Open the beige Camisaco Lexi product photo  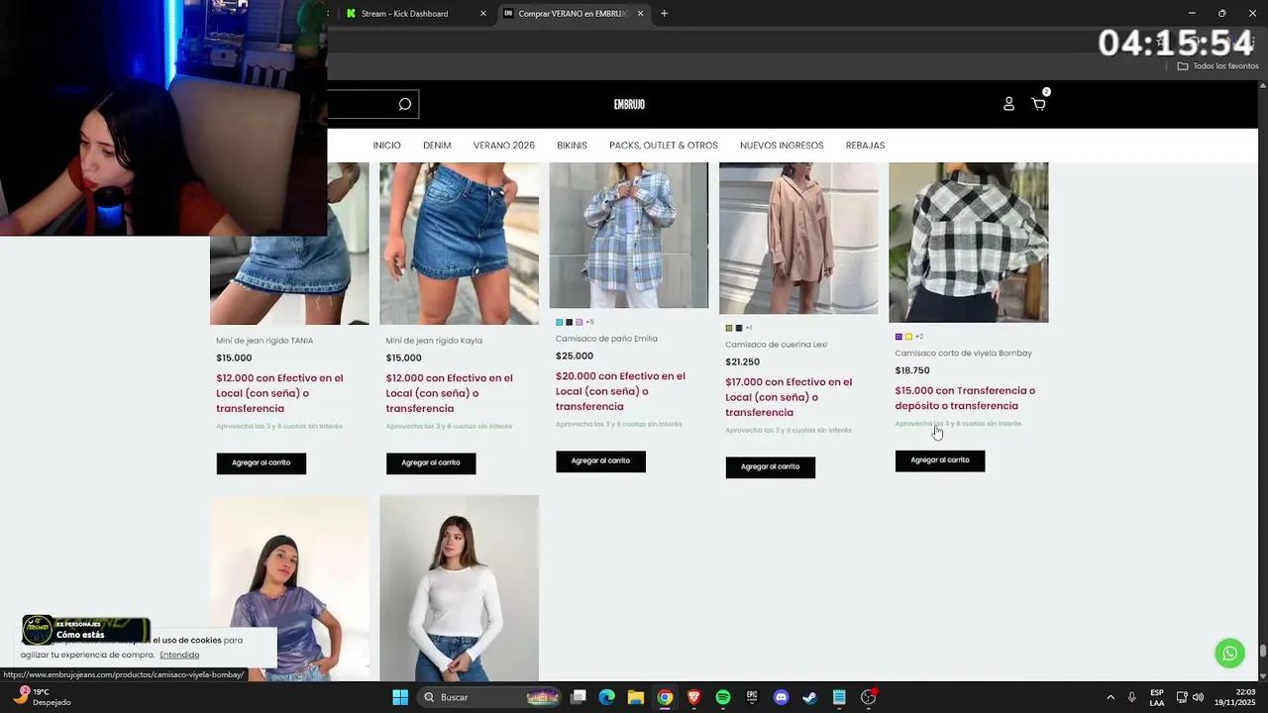[798, 238]
